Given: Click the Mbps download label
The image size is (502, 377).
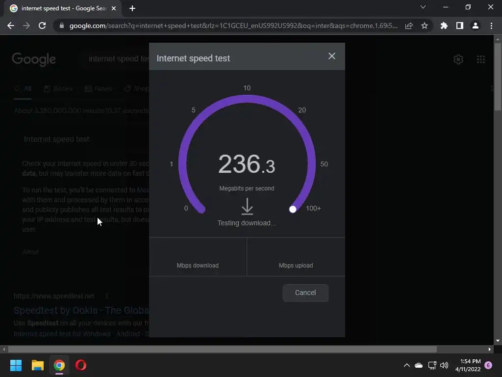Looking at the screenshot, I should point(198,266).
